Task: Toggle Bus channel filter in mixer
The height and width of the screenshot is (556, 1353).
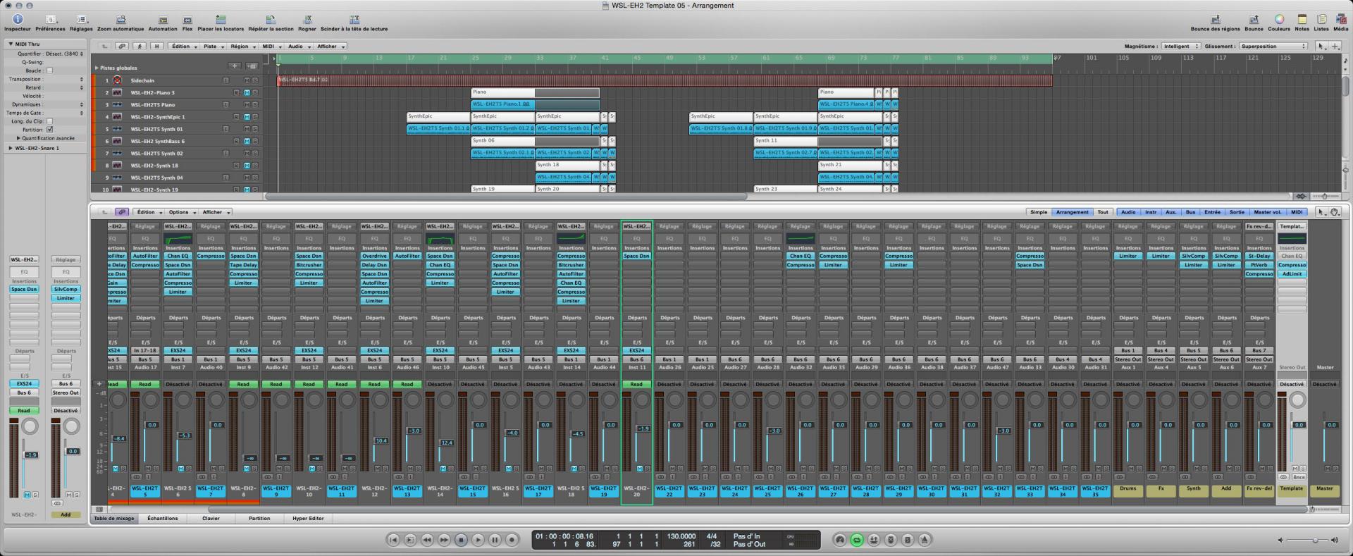Action: click(x=1190, y=212)
